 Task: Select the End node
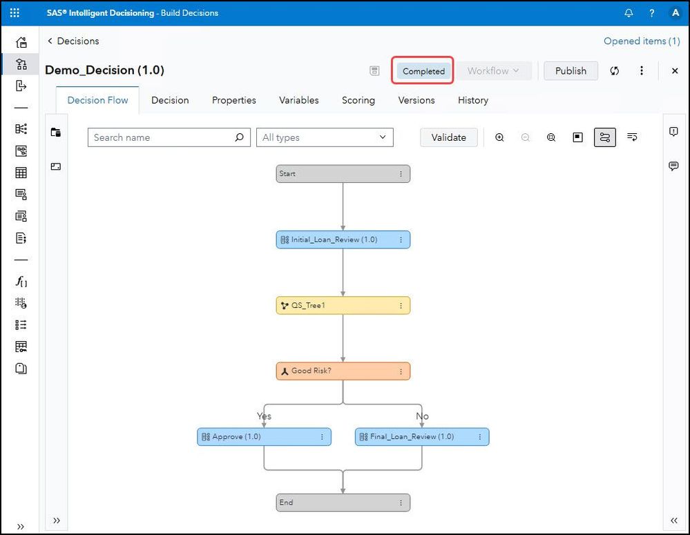(343, 503)
